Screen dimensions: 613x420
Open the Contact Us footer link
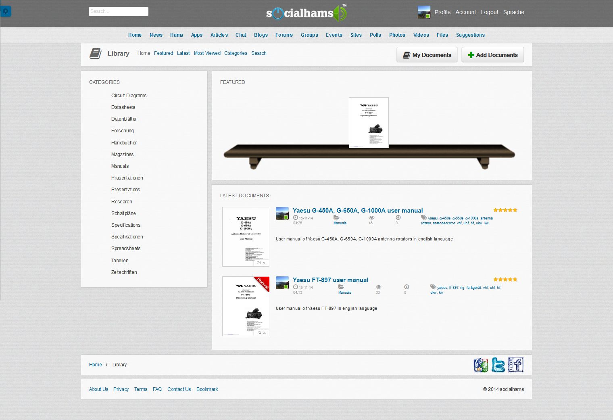[179, 389]
